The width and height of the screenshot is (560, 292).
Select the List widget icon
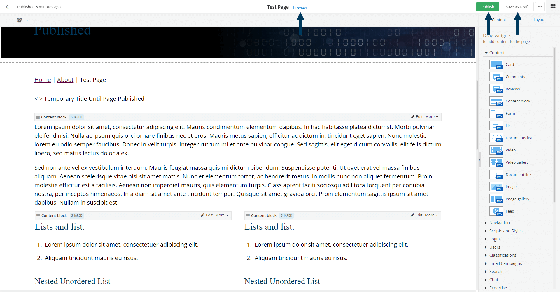(x=496, y=125)
